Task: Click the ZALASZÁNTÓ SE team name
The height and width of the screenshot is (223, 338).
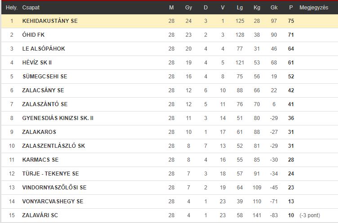Action: 45,104
